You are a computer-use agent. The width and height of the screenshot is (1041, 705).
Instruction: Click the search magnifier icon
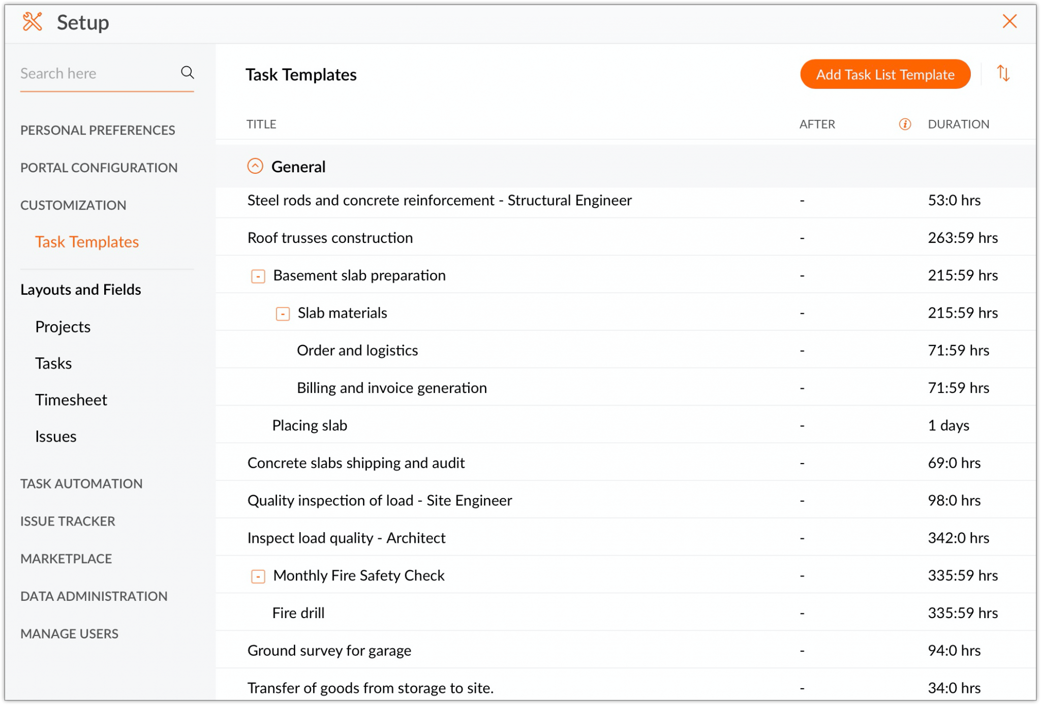[188, 72]
